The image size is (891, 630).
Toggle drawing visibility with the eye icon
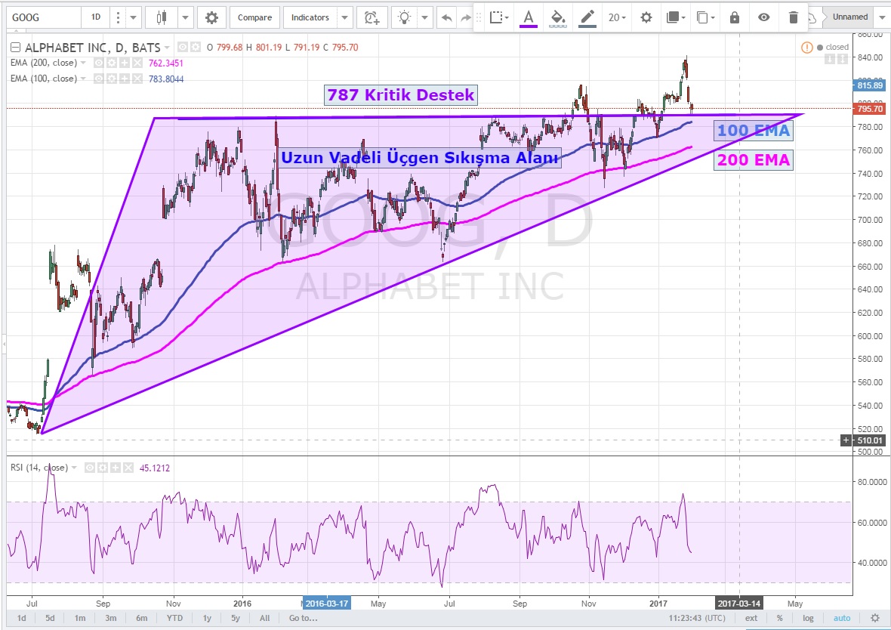[x=764, y=17]
